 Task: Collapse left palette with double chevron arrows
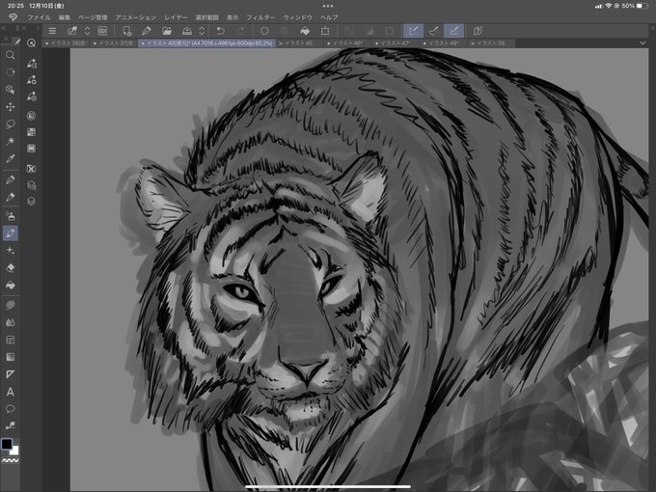tap(3, 28)
